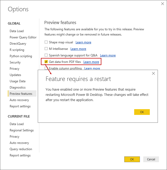
Task: Select Regional Settings for current file
Action: coord(22,130)
